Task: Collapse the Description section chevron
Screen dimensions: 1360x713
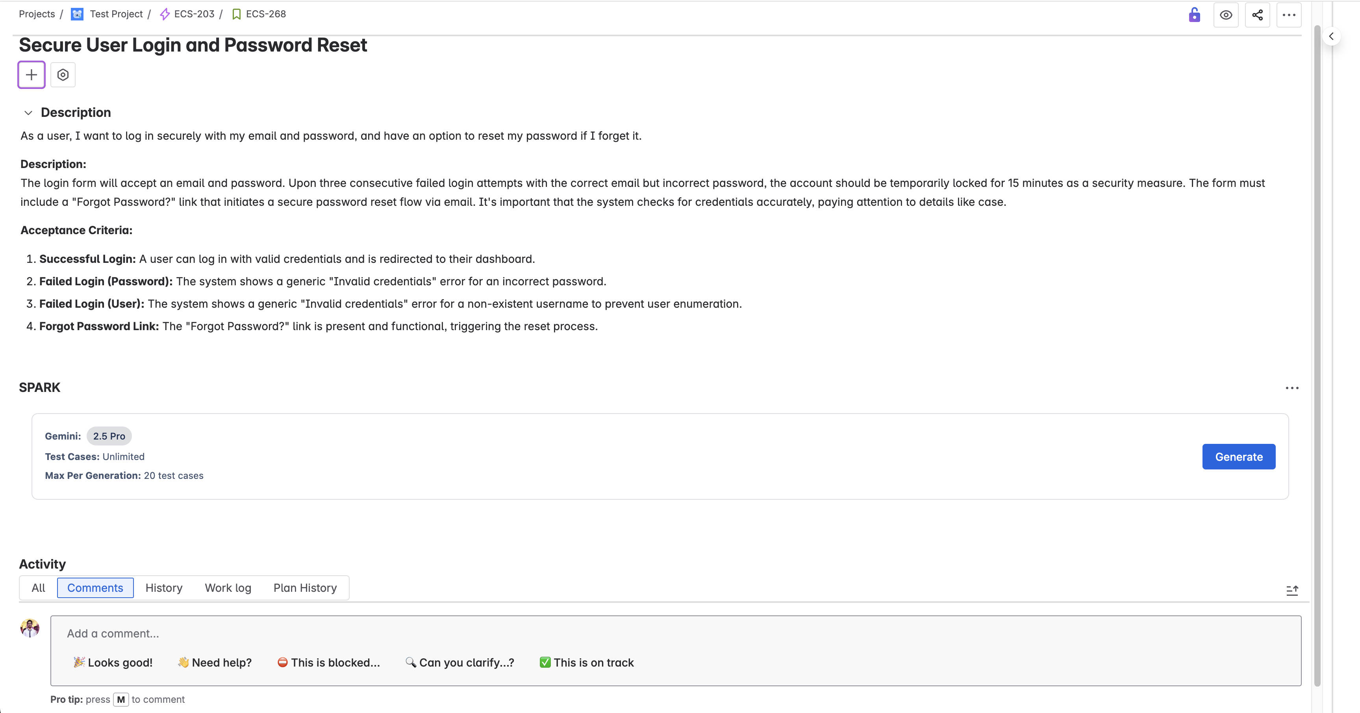Action: (x=28, y=113)
